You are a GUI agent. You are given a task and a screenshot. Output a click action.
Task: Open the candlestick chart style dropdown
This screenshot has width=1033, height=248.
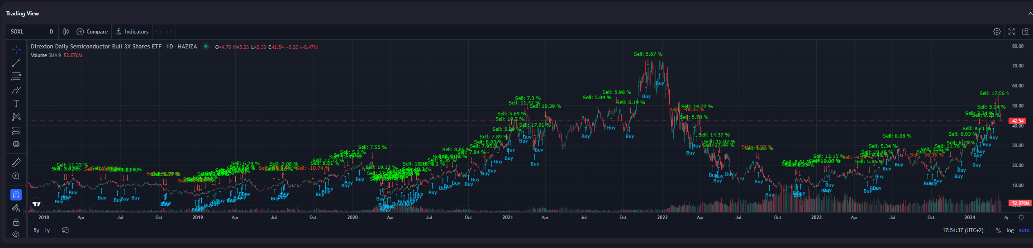click(x=66, y=32)
